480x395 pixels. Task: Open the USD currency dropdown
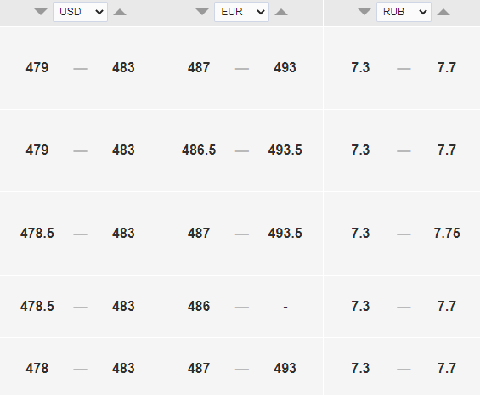(80, 12)
